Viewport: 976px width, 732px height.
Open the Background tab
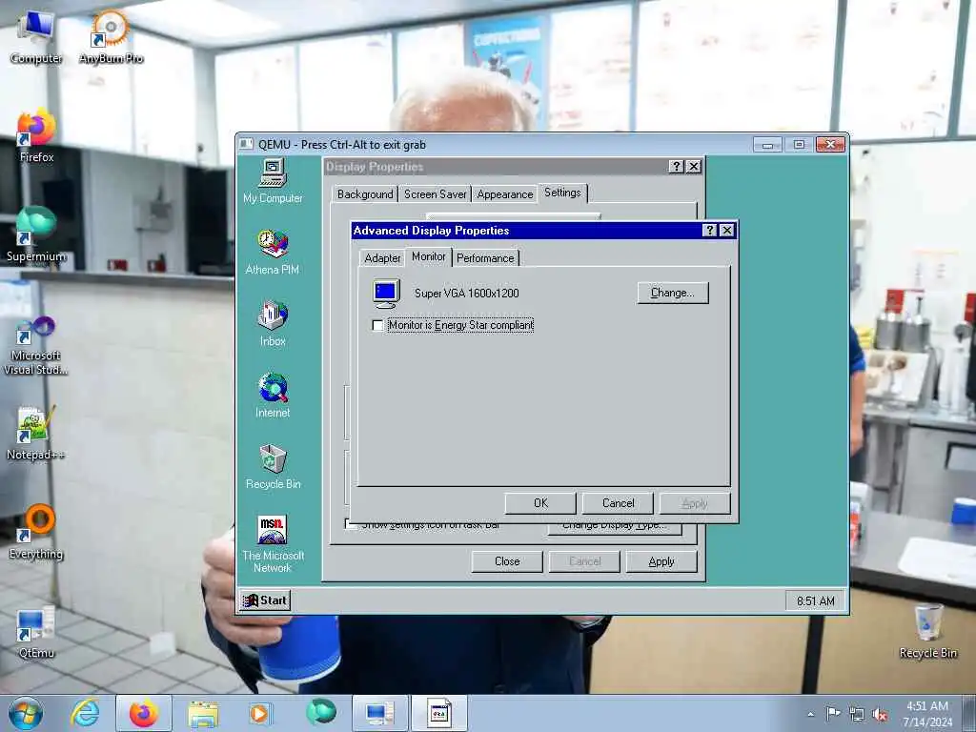[x=365, y=194]
